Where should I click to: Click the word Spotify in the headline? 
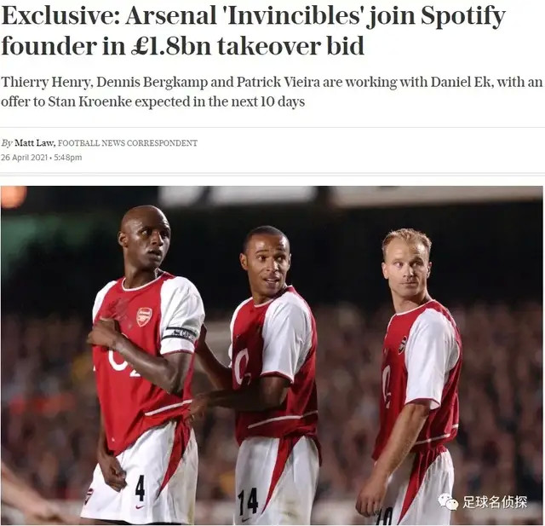tap(462, 17)
